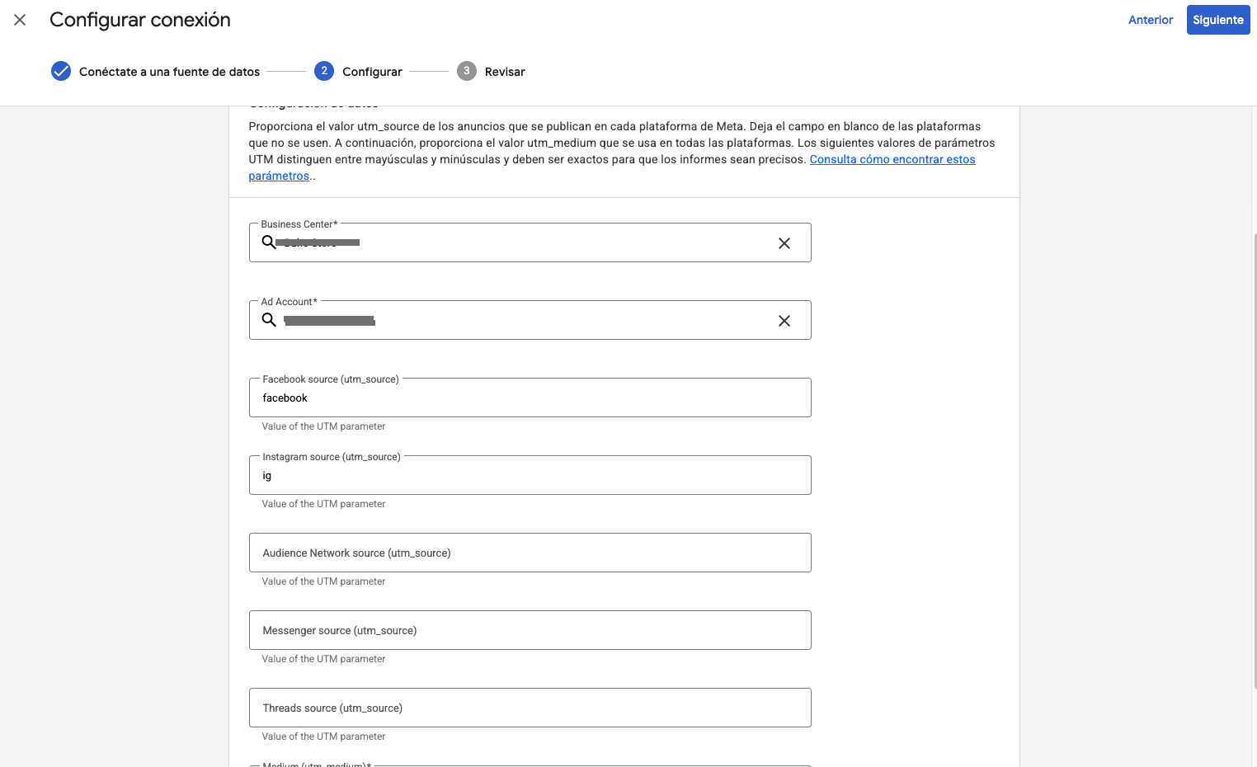Image resolution: width=1257 pixels, height=767 pixels.
Task: Click the step 2 numbered circle
Action: (324, 71)
